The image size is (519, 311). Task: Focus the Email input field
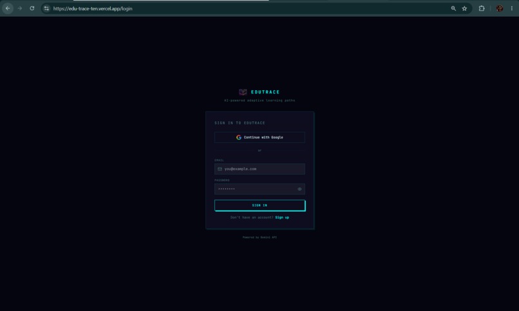pos(259,169)
